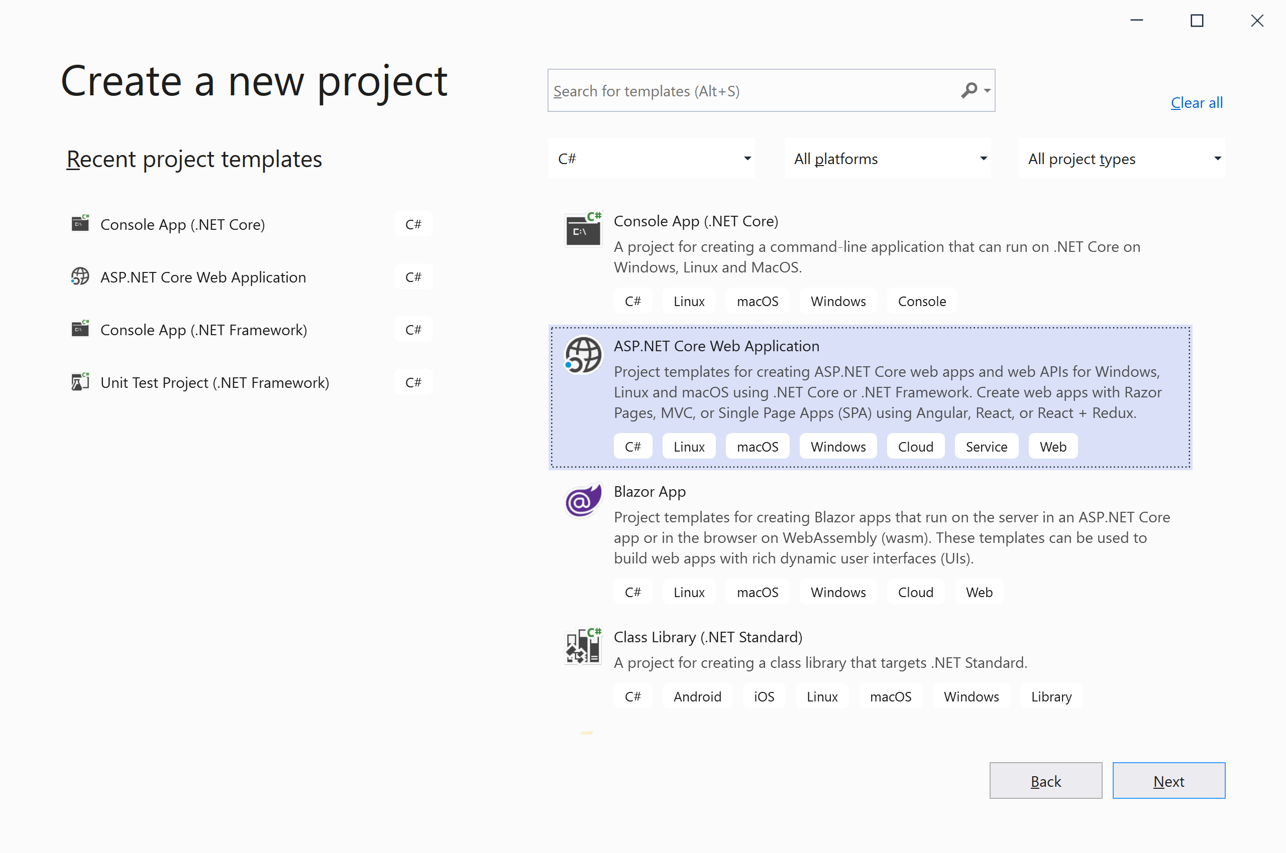Click the Blazor App purple flame icon
Image resolution: width=1286 pixels, height=853 pixels.
(x=583, y=500)
